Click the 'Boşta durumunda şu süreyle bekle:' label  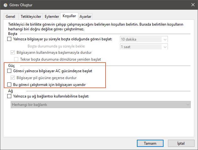click(56, 46)
